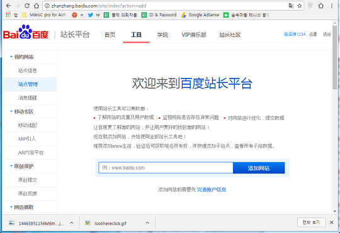Select the 工具 navigation tab
Screen dimensions: 340x233
[x=136, y=35]
